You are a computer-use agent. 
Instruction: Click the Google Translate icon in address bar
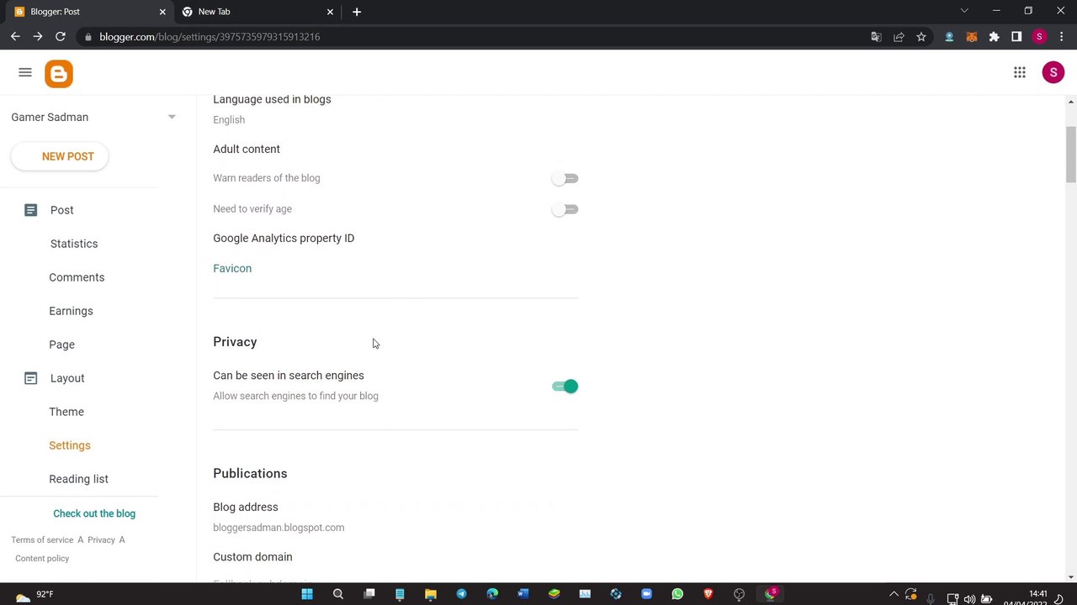pos(876,37)
